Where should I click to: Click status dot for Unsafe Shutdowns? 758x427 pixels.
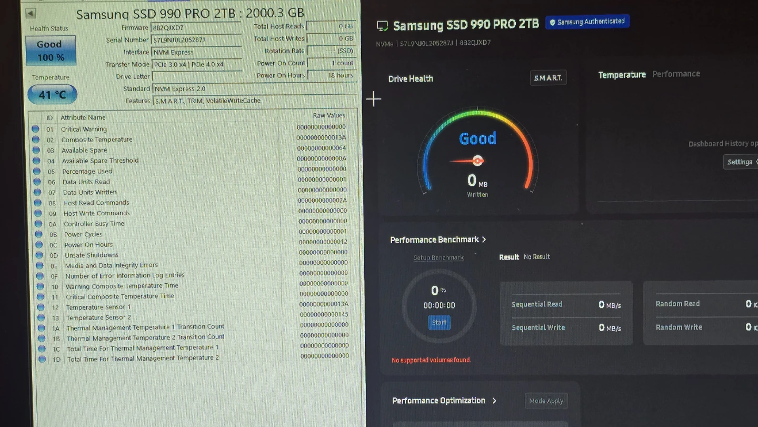click(39, 255)
